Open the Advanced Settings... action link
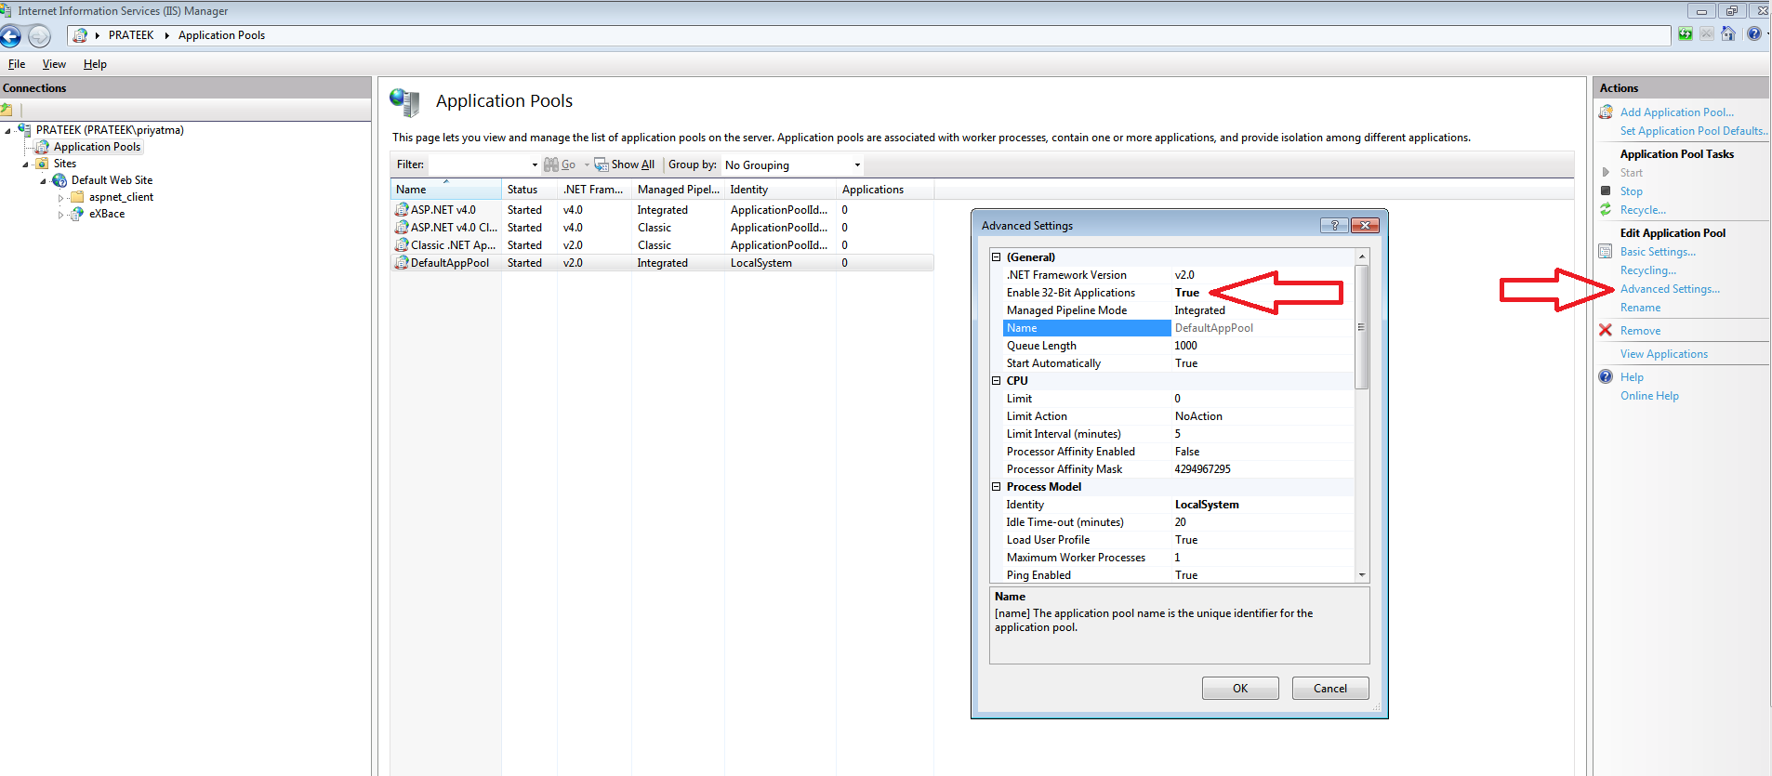The height and width of the screenshot is (776, 1772). click(x=1670, y=289)
